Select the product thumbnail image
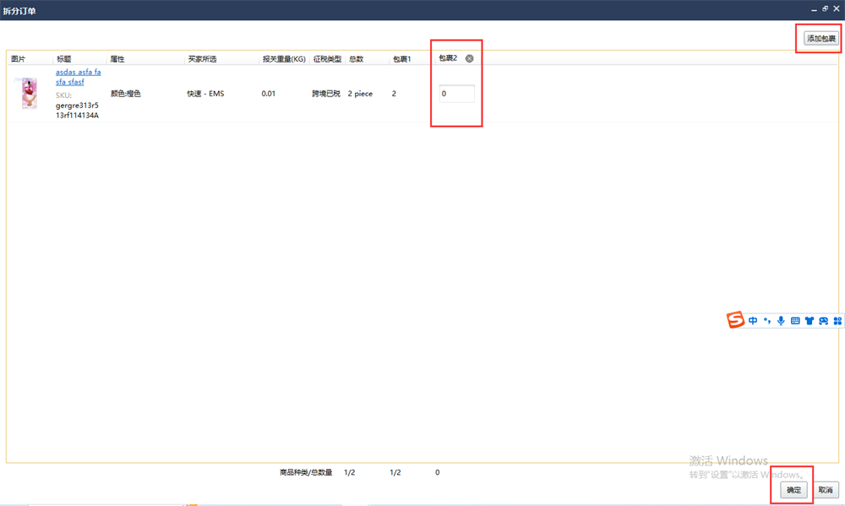This screenshot has height=506, width=845. pyautogui.click(x=29, y=93)
